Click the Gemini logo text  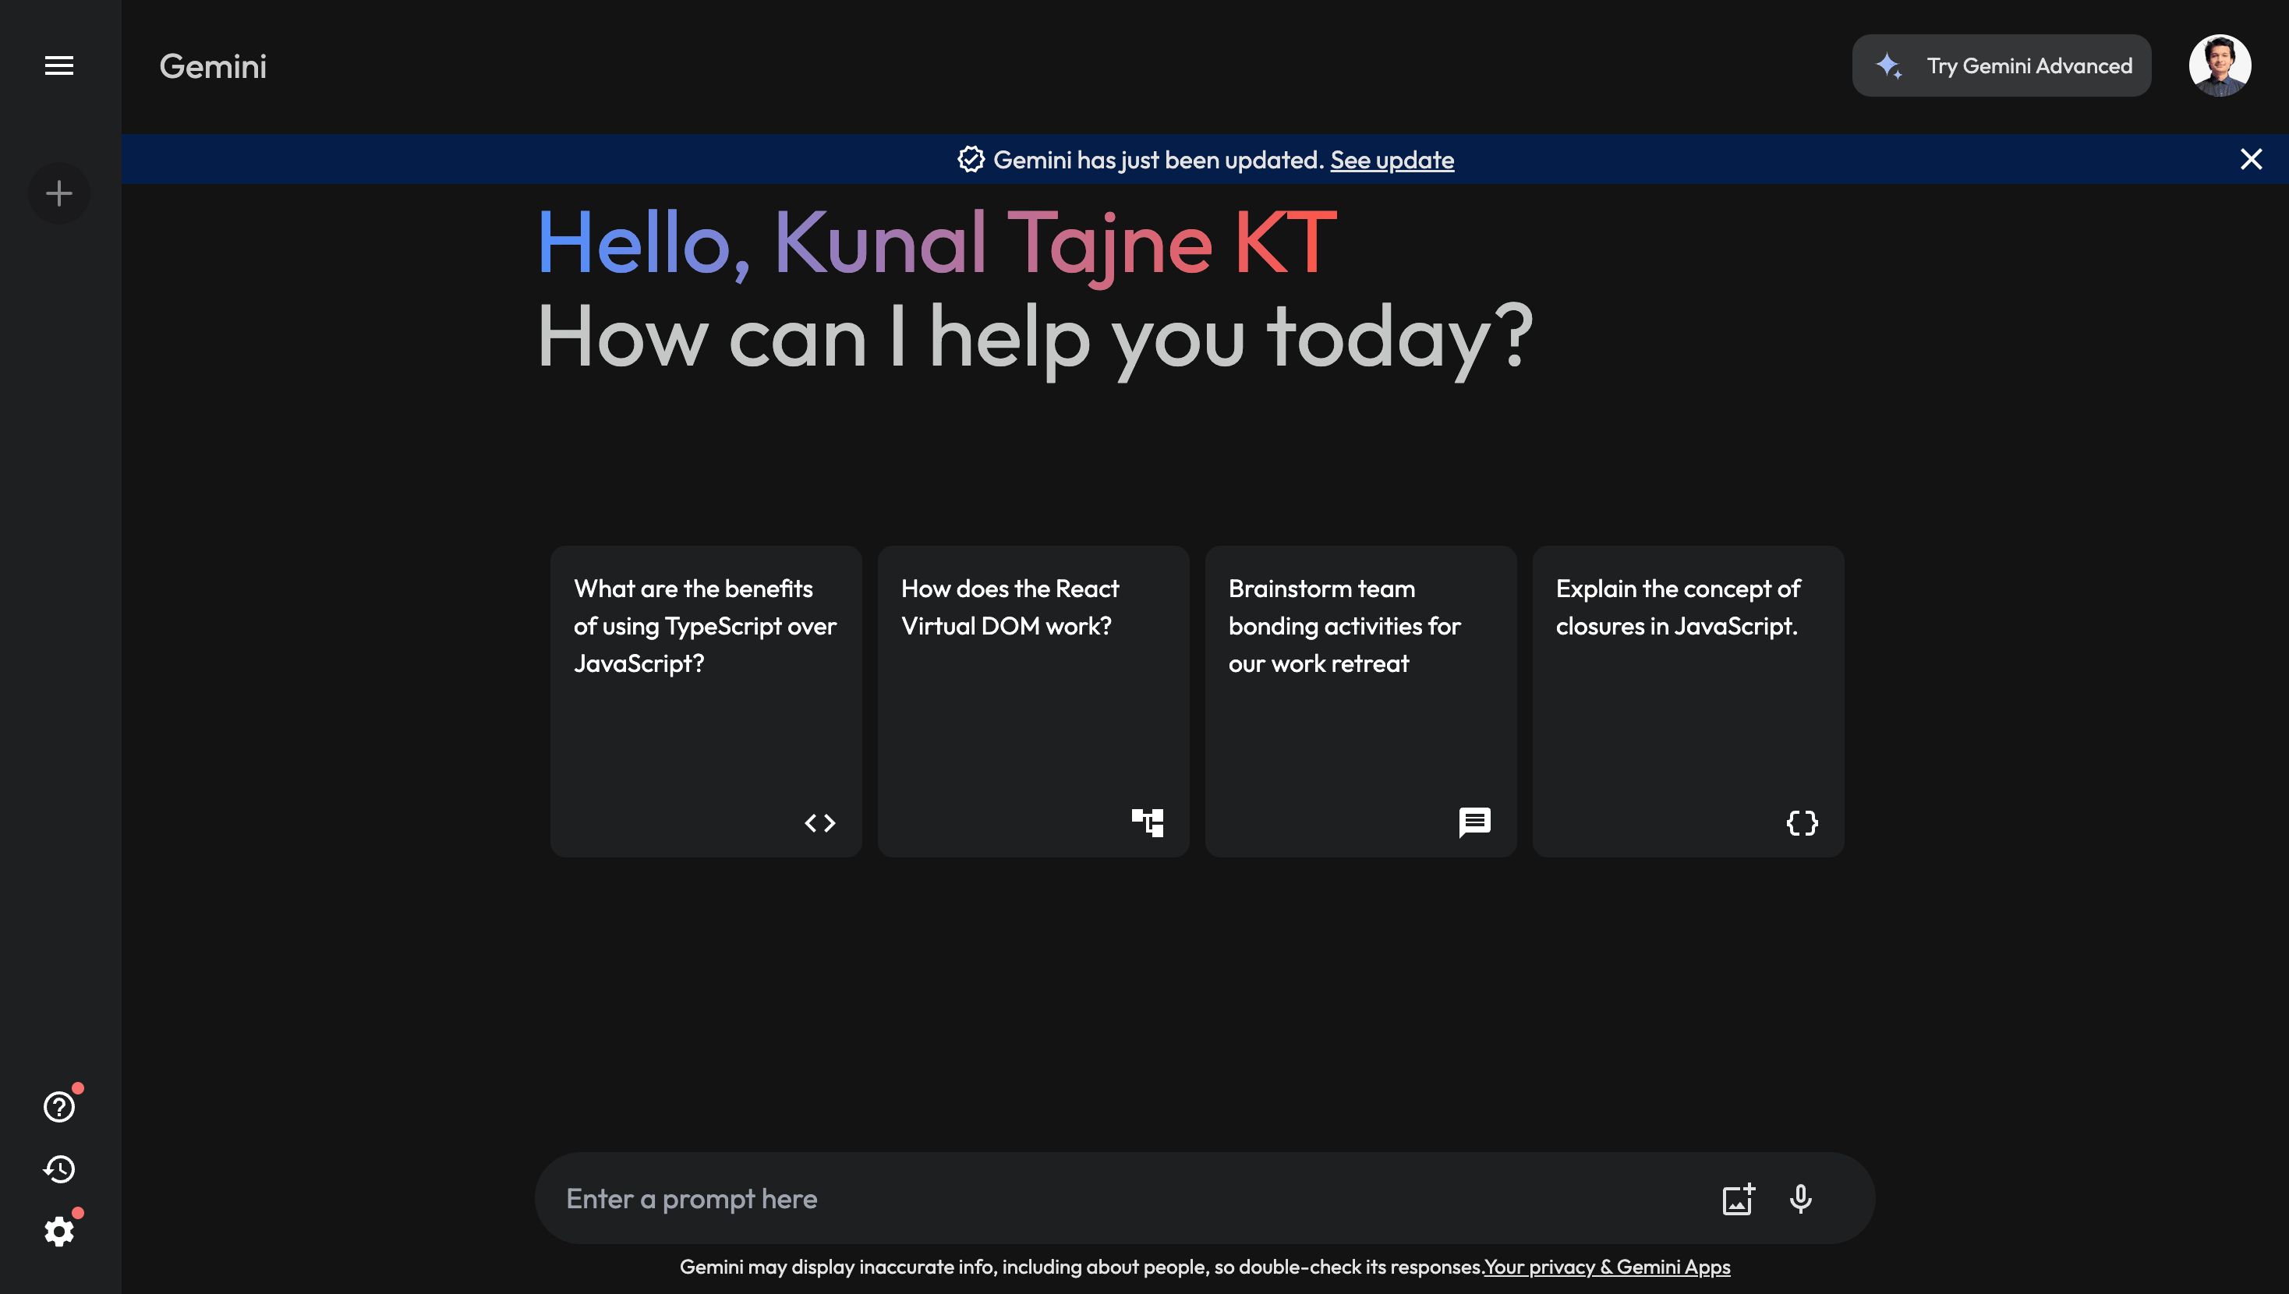(212, 65)
